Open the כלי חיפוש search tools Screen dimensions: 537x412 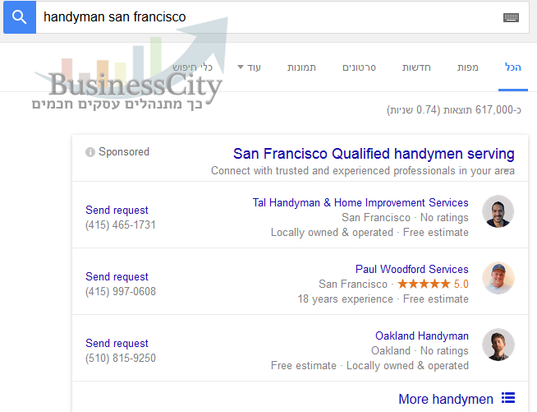[x=192, y=67]
